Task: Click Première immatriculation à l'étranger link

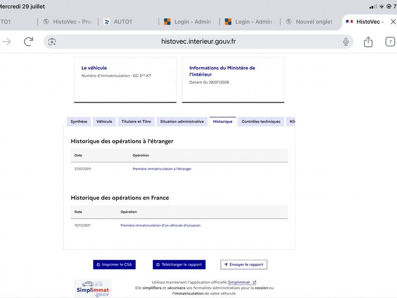Action: point(162,169)
